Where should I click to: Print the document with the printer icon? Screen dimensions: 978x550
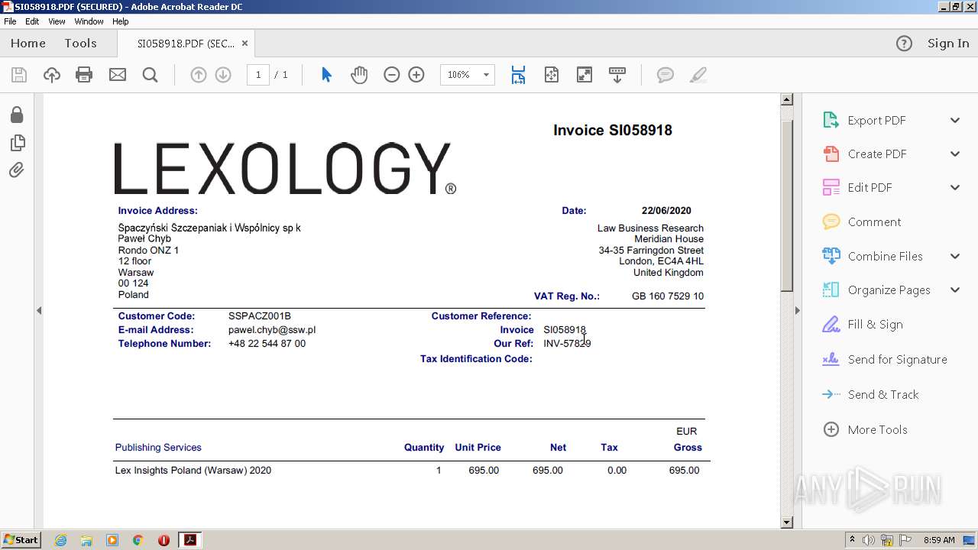(84, 75)
